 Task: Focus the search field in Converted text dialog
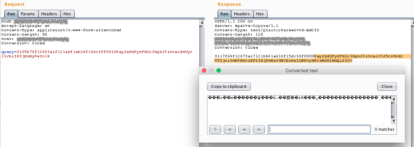[319, 129]
